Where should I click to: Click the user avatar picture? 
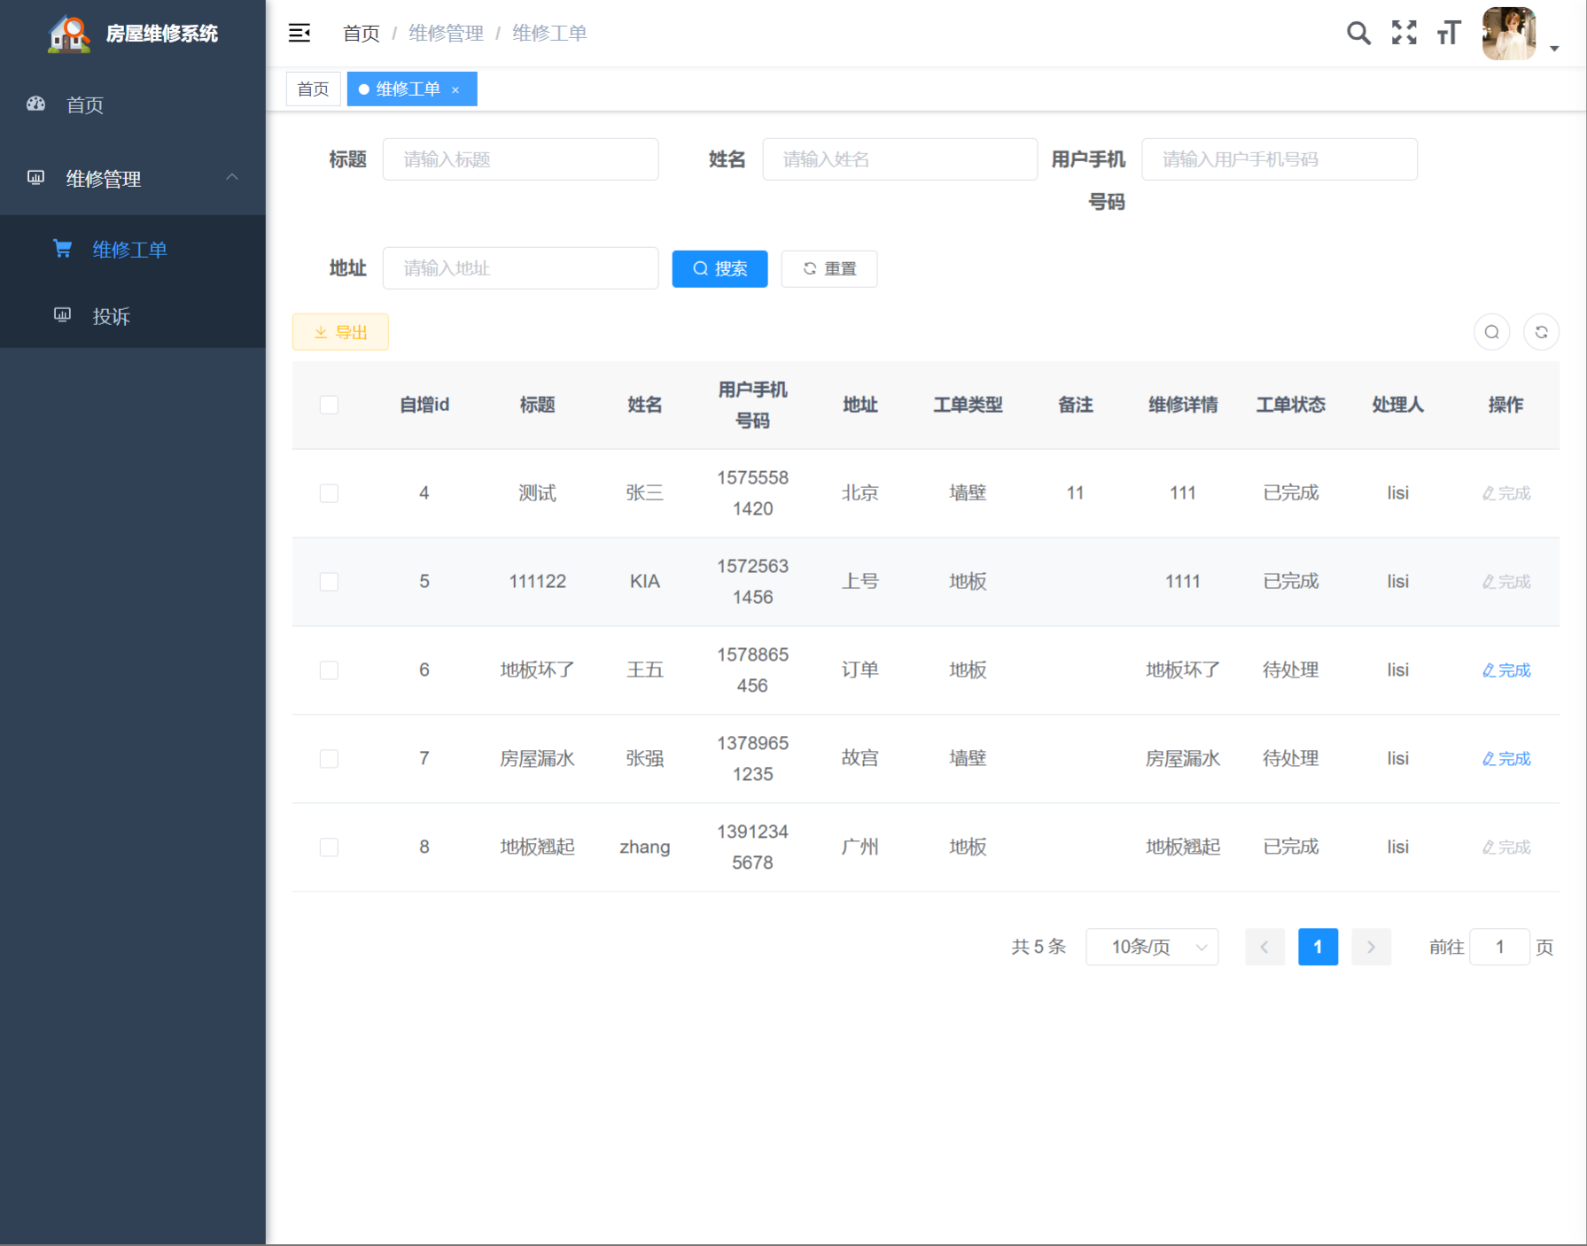pos(1509,34)
